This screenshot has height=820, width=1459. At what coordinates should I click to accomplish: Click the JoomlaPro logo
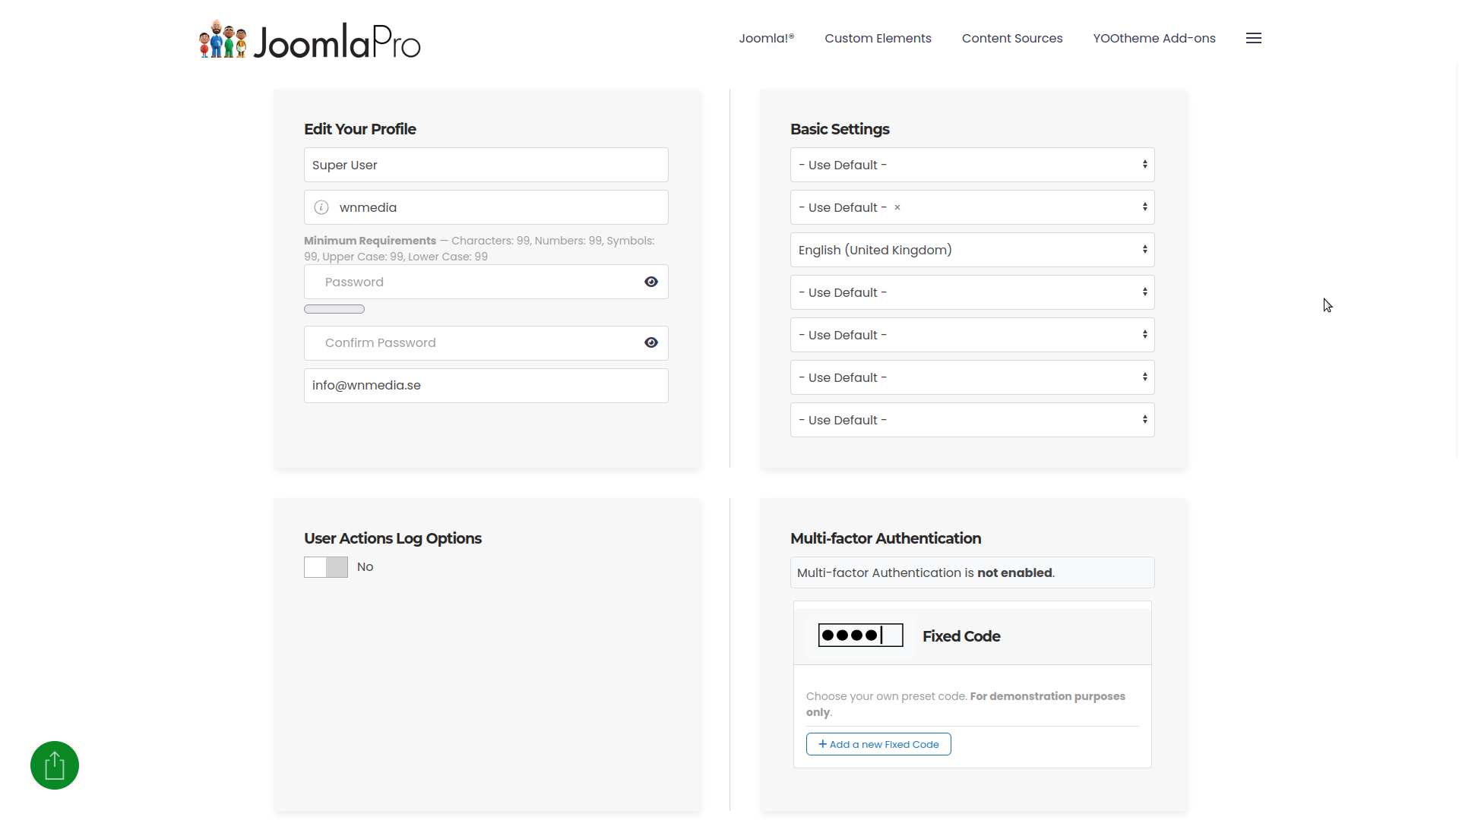(309, 39)
